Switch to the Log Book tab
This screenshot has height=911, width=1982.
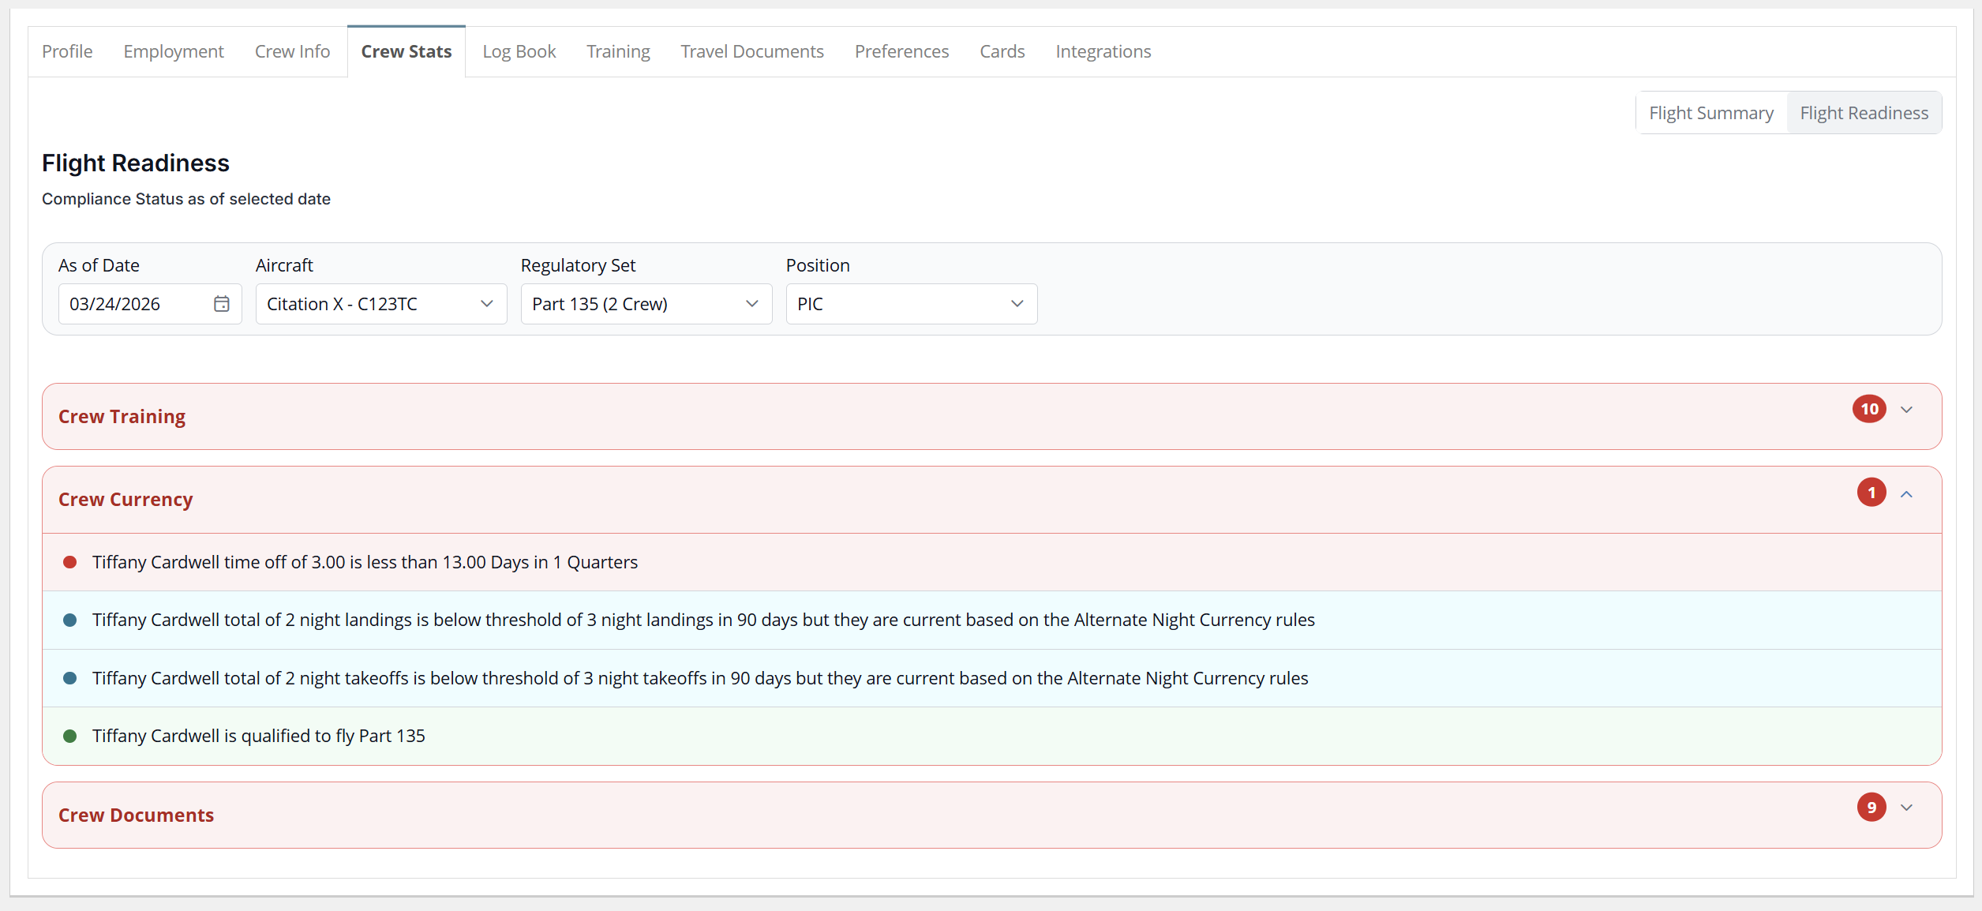point(519,51)
